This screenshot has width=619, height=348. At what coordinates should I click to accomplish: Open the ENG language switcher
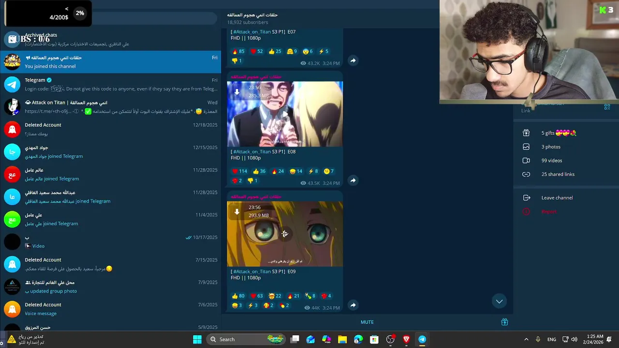point(552,339)
